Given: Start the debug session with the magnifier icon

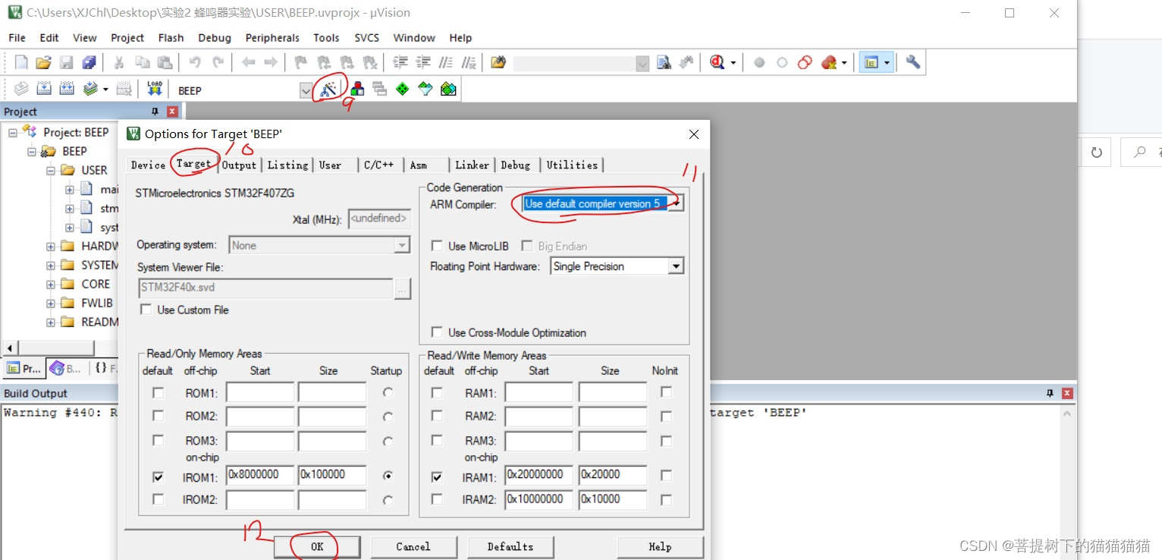Looking at the screenshot, I should pyautogui.click(x=718, y=62).
